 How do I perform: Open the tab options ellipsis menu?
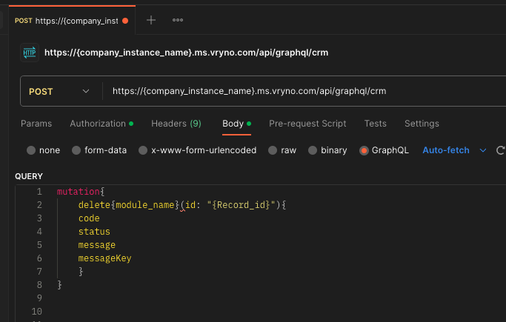pos(178,20)
